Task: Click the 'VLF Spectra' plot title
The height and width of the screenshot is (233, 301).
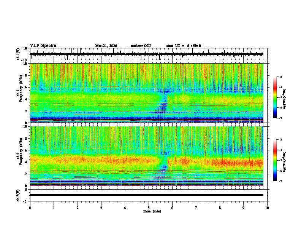Action: (x=43, y=46)
